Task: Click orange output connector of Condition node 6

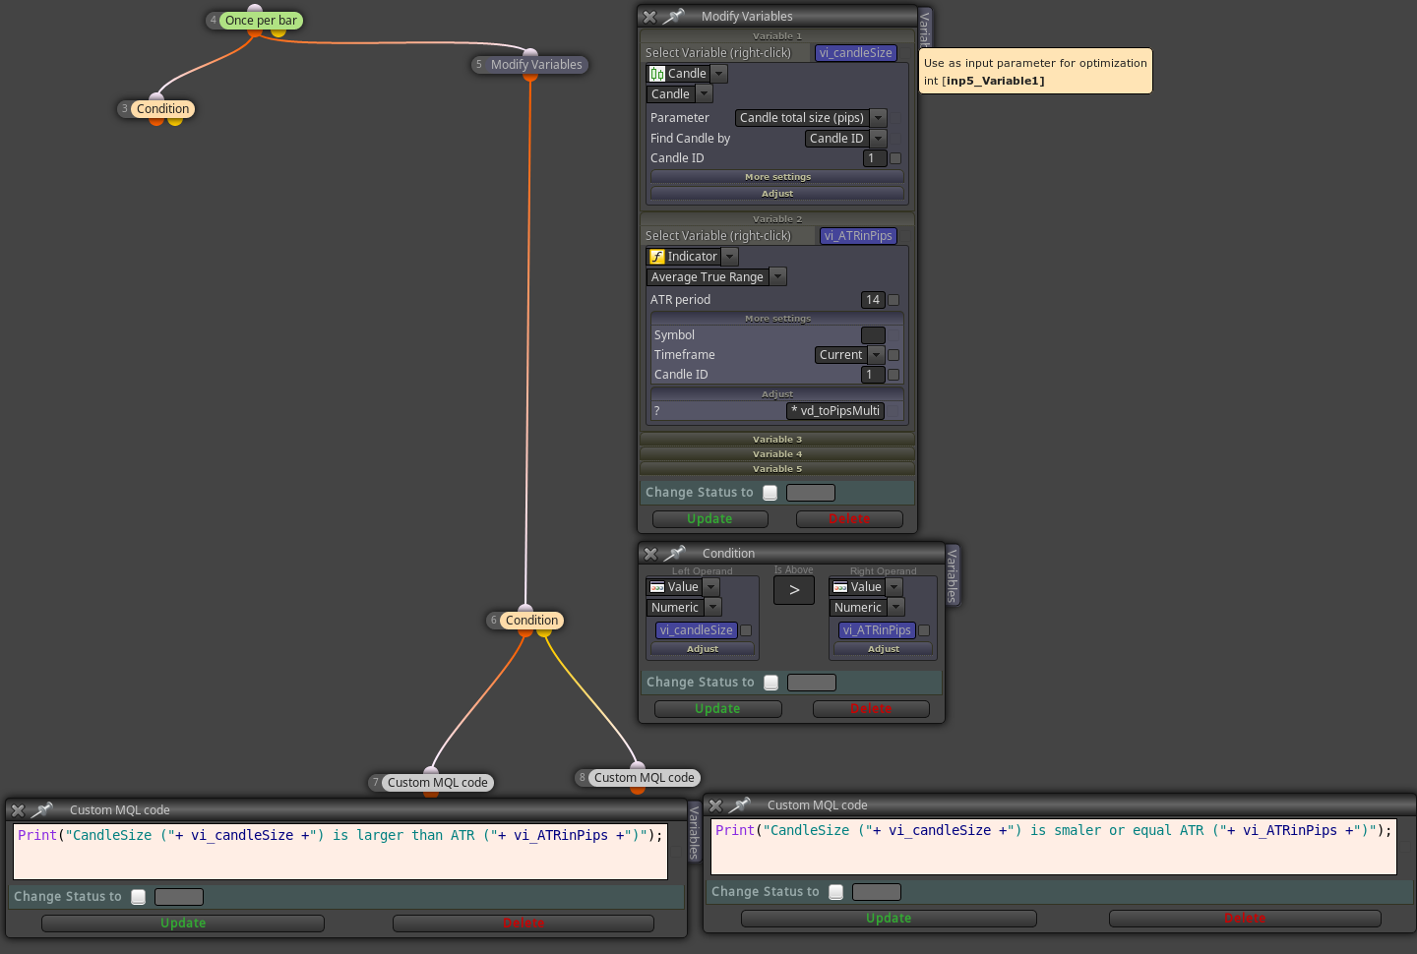Action: (525, 632)
